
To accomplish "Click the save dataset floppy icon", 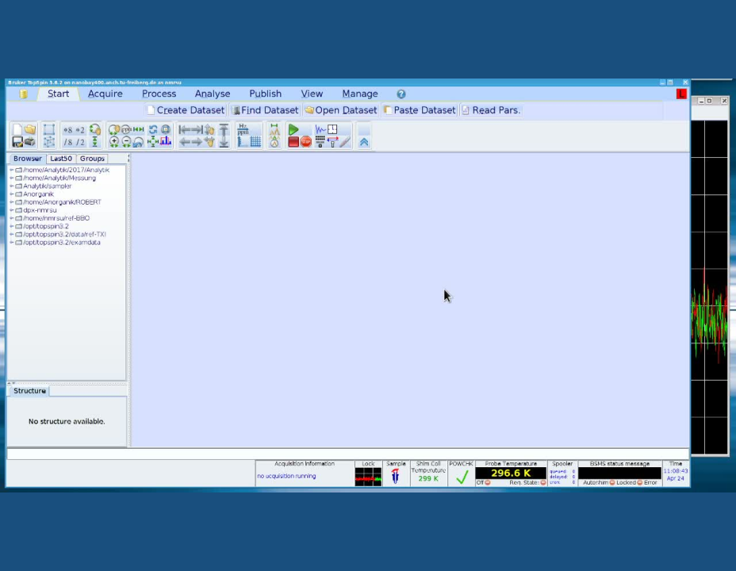I will 17,142.
